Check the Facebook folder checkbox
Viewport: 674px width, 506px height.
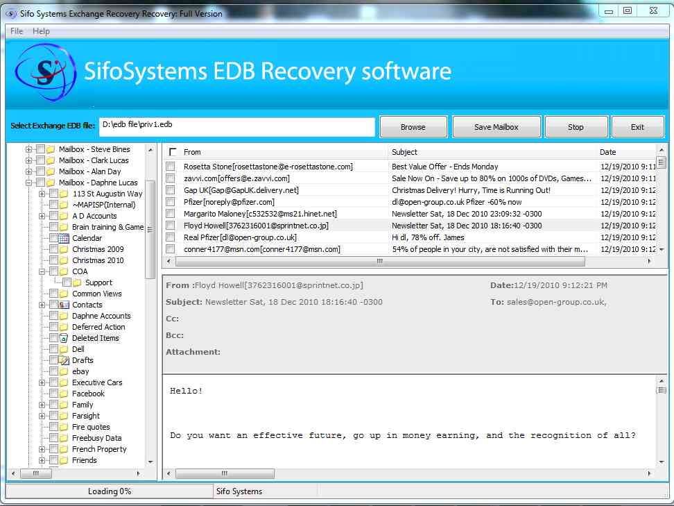[x=53, y=394]
